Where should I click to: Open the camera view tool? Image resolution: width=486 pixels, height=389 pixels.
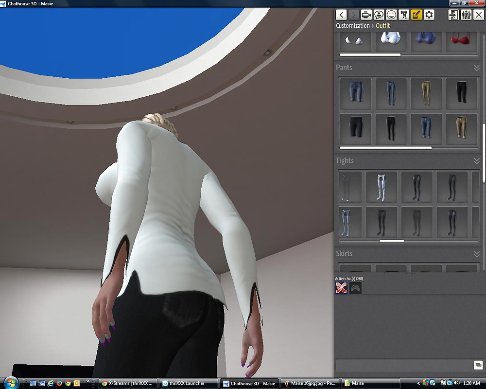[366, 15]
